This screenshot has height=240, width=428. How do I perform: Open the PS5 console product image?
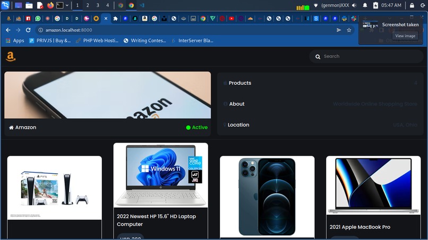(x=55, y=188)
